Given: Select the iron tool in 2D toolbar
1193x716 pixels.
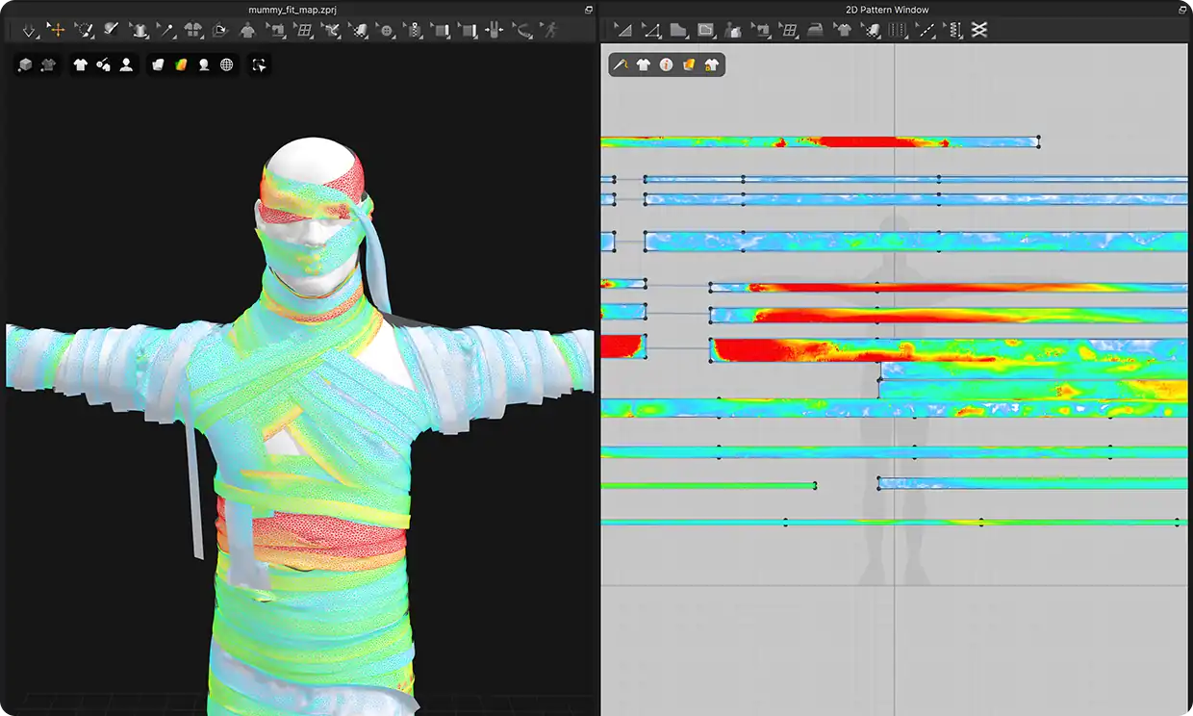Looking at the screenshot, I should [x=815, y=31].
